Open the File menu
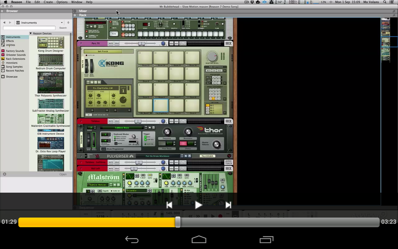The image size is (398, 249). pyautogui.click(x=28, y=2)
